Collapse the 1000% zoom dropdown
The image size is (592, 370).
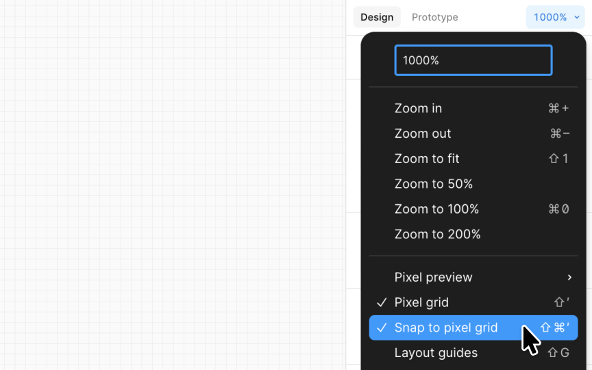(555, 17)
